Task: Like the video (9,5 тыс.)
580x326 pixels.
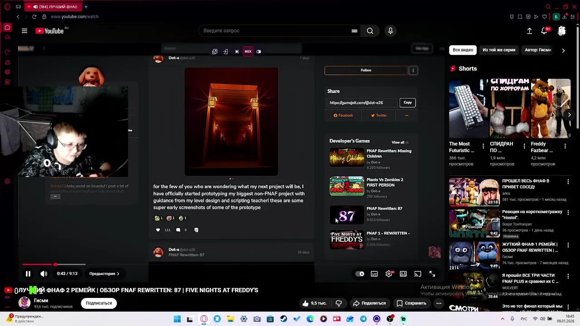Action: point(314,303)
